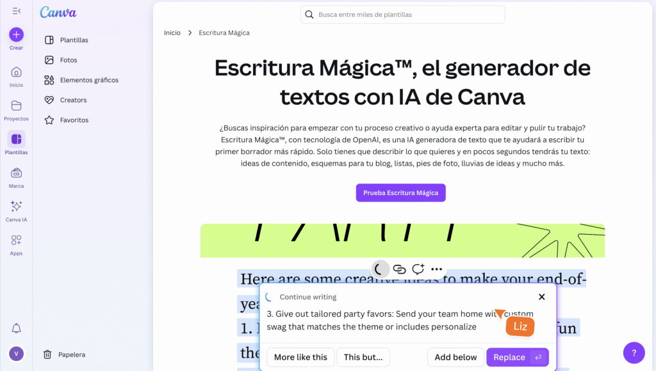
Task: Click the Prueba Escritura Mágica button
Action: point(400,193)
